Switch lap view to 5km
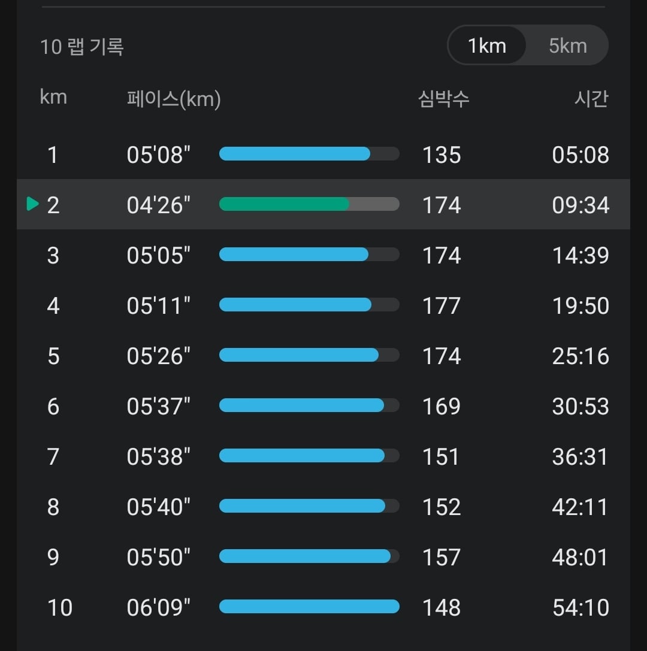647x651 pixels. point(568,46)
